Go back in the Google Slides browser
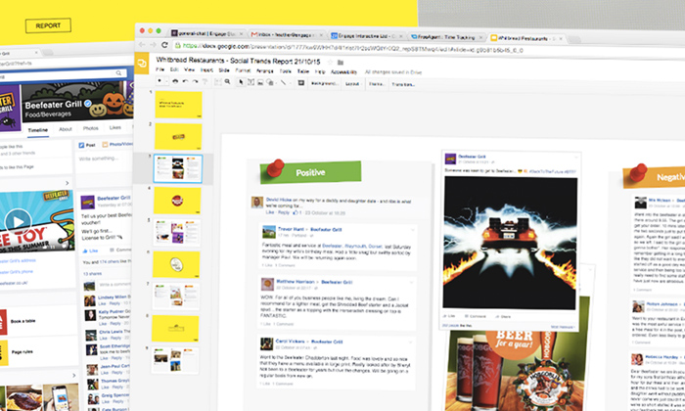The height and width of the screenshot is (411, 685). [142, 45]
